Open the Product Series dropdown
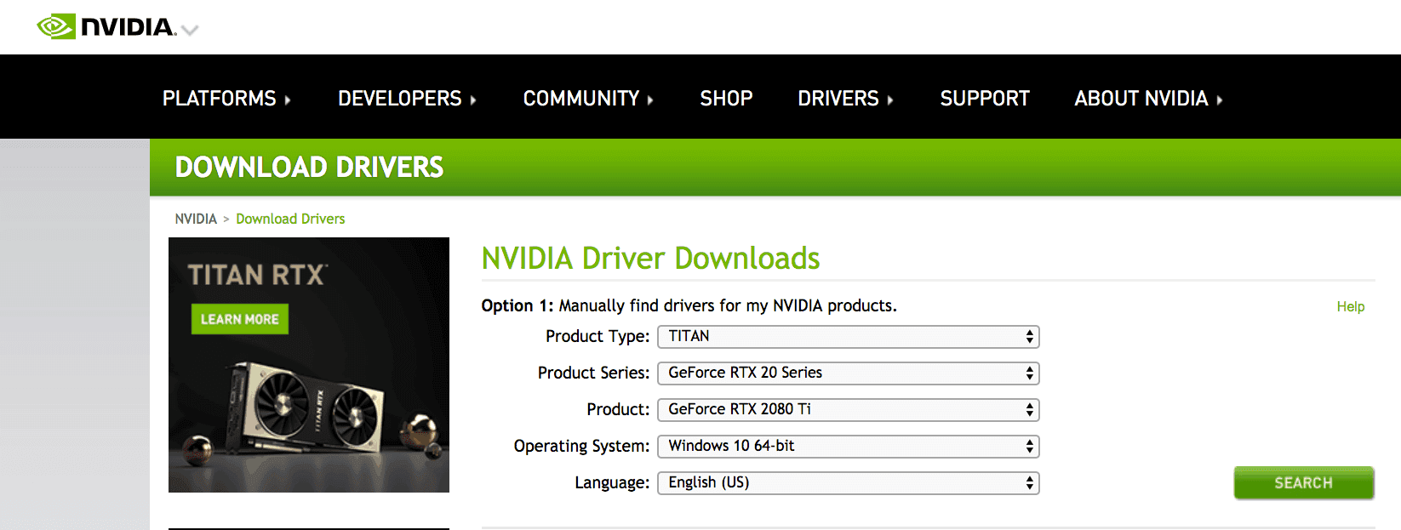This screenshot has width=1401, height=530. click(849, 373)
